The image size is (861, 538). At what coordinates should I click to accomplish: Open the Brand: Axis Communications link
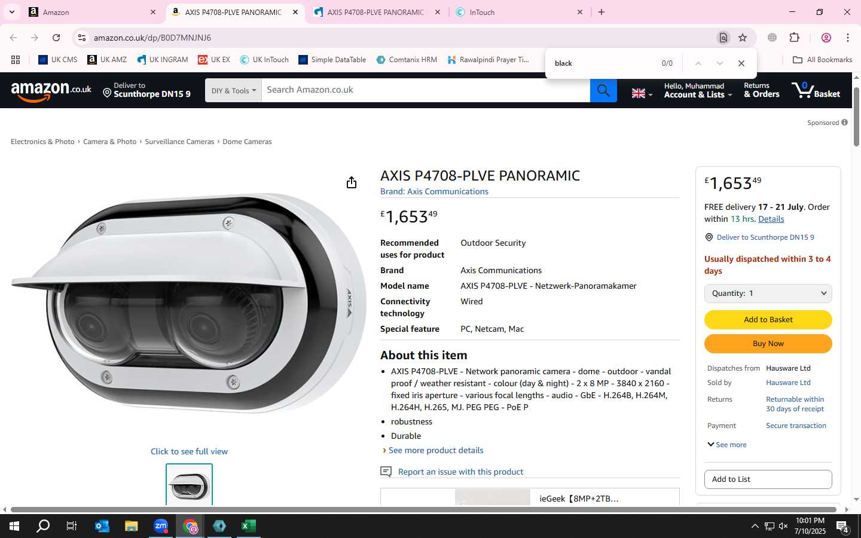(434, 191)
